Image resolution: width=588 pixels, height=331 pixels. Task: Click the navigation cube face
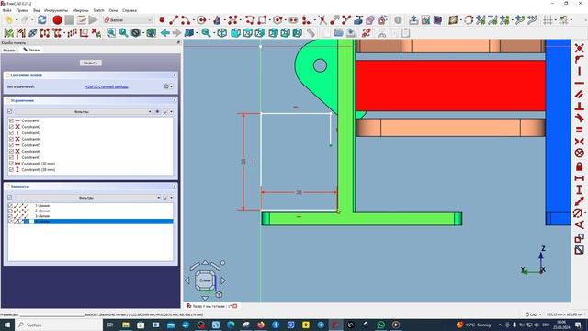tap(205, 280)
